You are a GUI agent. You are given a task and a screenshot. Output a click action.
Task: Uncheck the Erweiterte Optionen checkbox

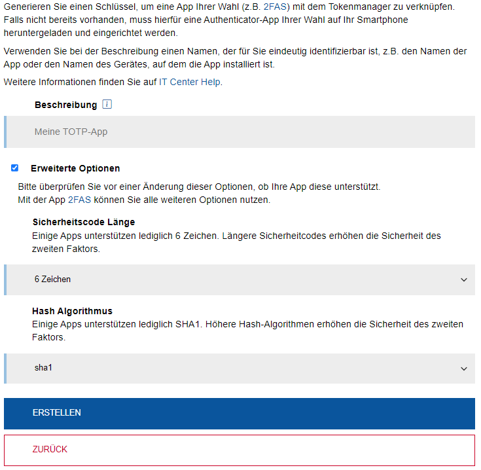click(15, 168)
